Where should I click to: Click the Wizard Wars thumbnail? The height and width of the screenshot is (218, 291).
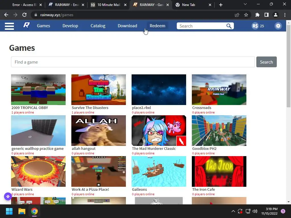[38, 171]
